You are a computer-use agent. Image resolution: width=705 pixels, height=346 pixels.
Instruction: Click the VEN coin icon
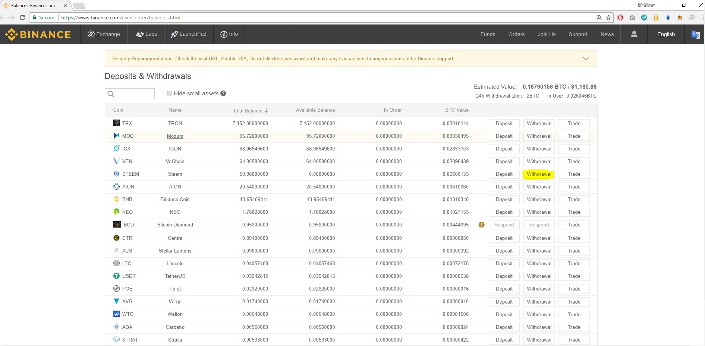click(x=116, y=161)
